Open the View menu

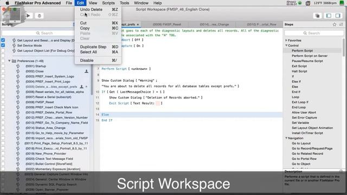(93, 3)
